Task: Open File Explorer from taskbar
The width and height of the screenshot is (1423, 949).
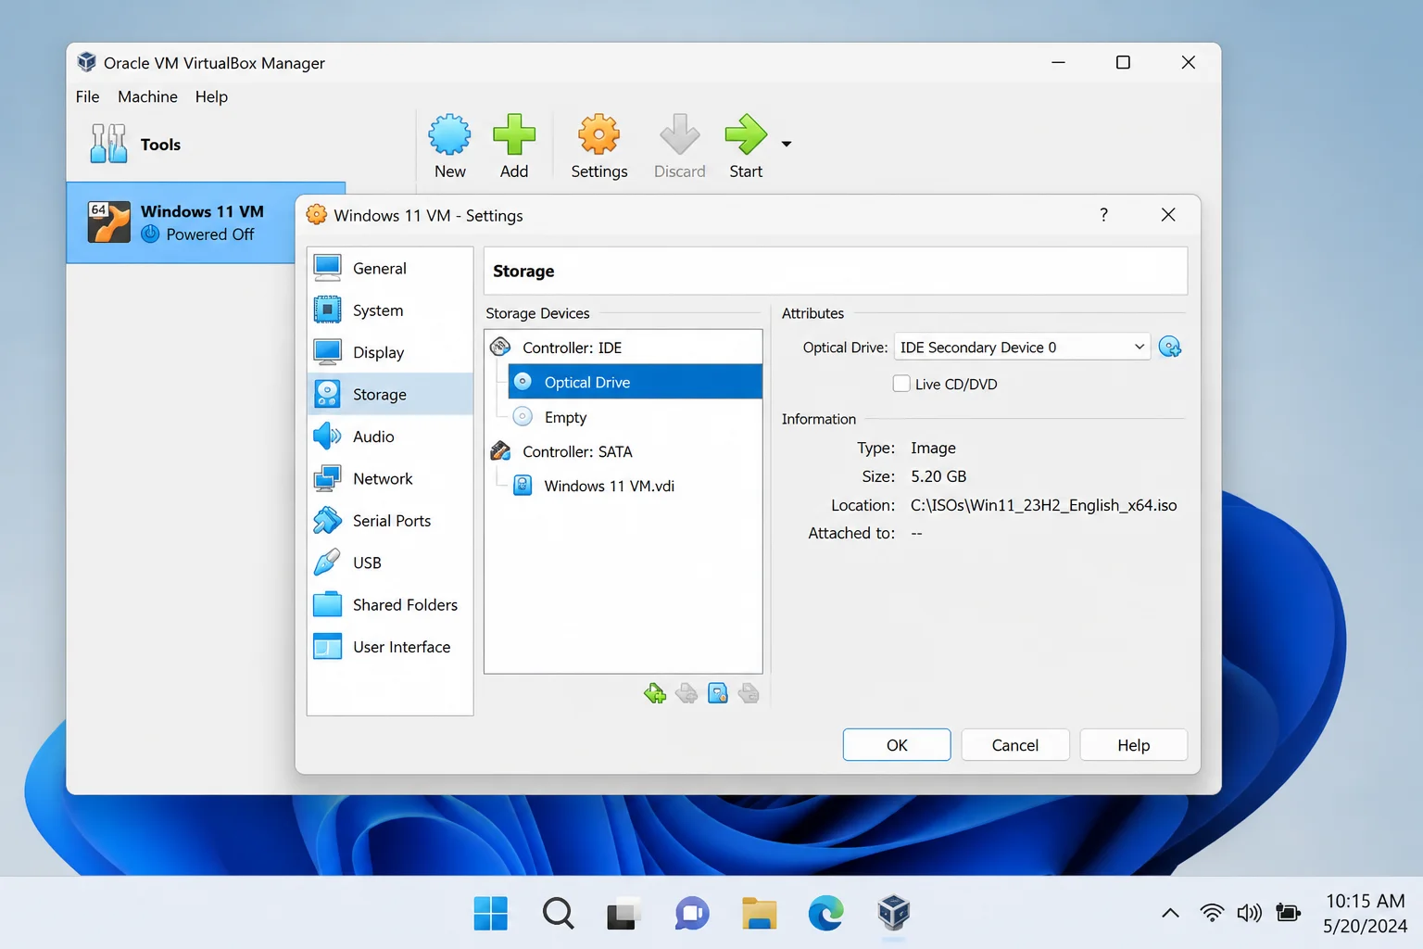Action: click(759, 914)
